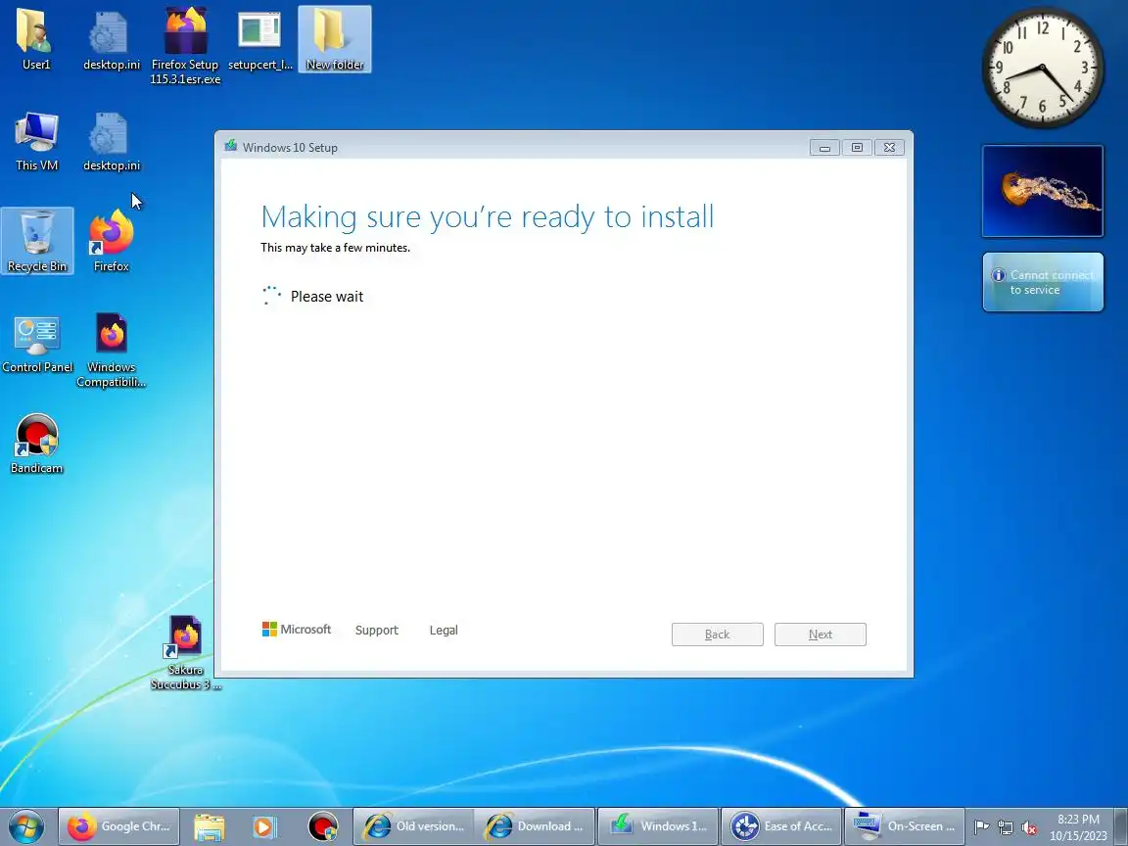This screenshot has width=1128, height=846.
Task: Switch to Windows 10 Setup taskbar item
Action: 658,826
